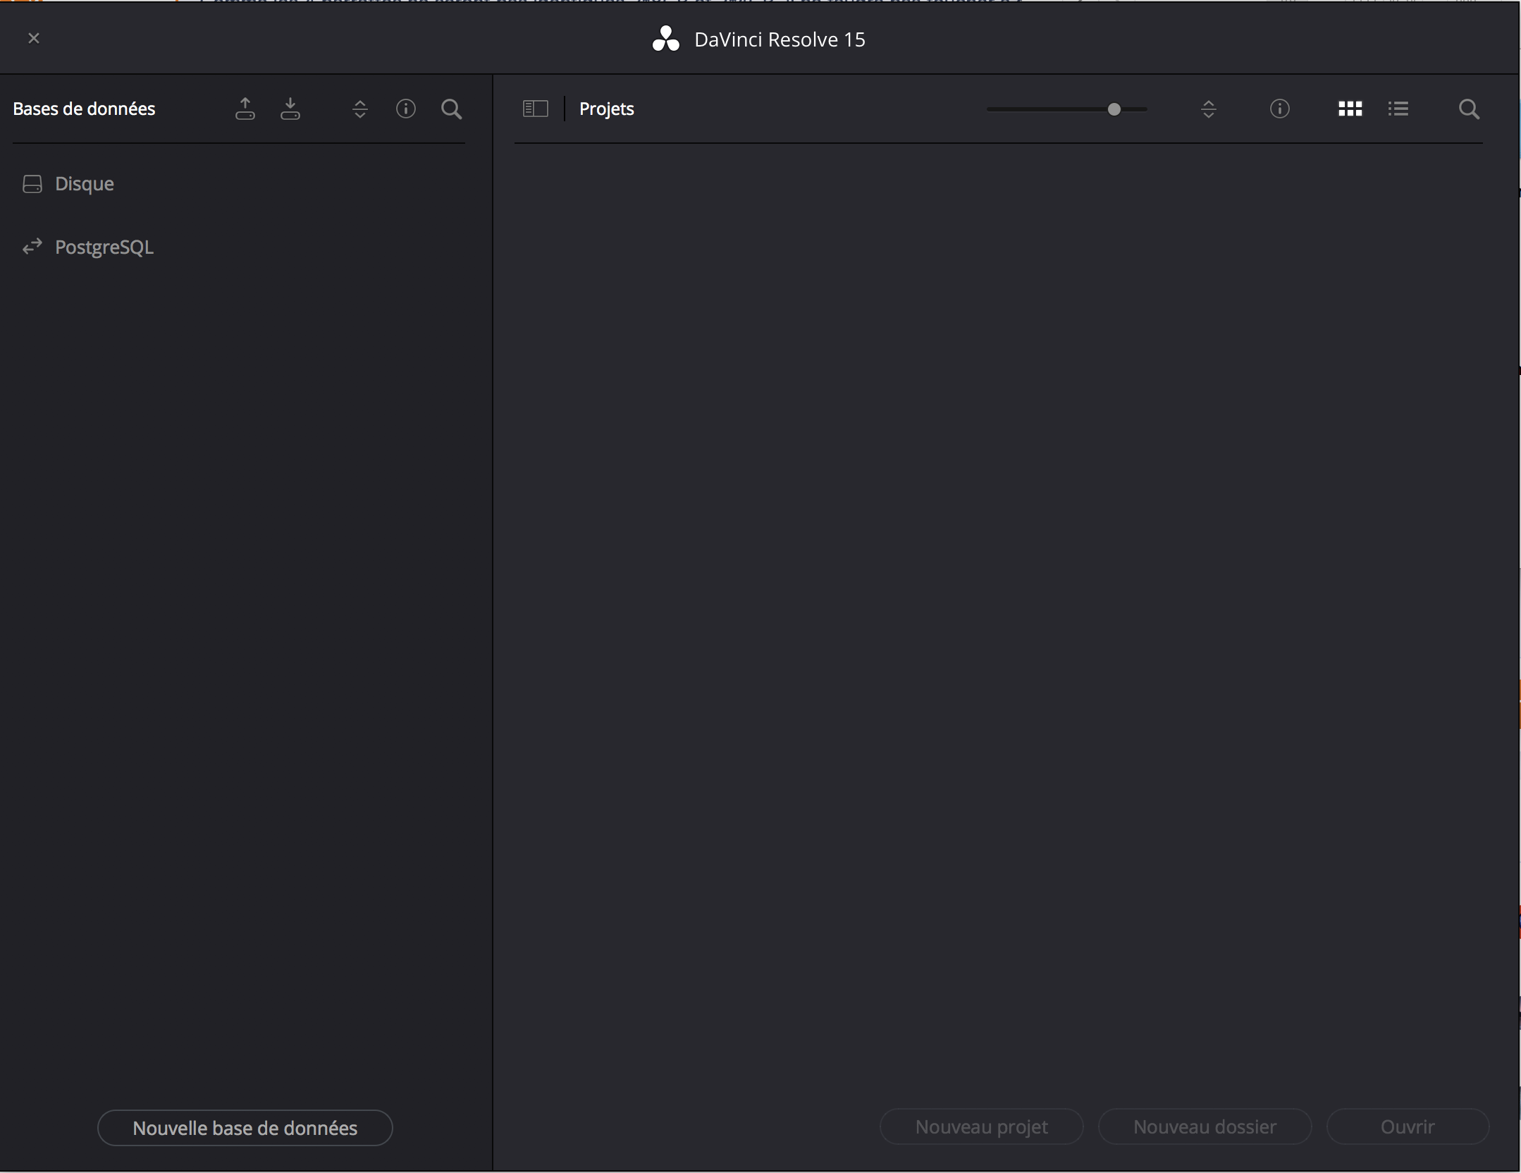
Task: Switch projects to thumbnail grid view
Action: 1350,109
